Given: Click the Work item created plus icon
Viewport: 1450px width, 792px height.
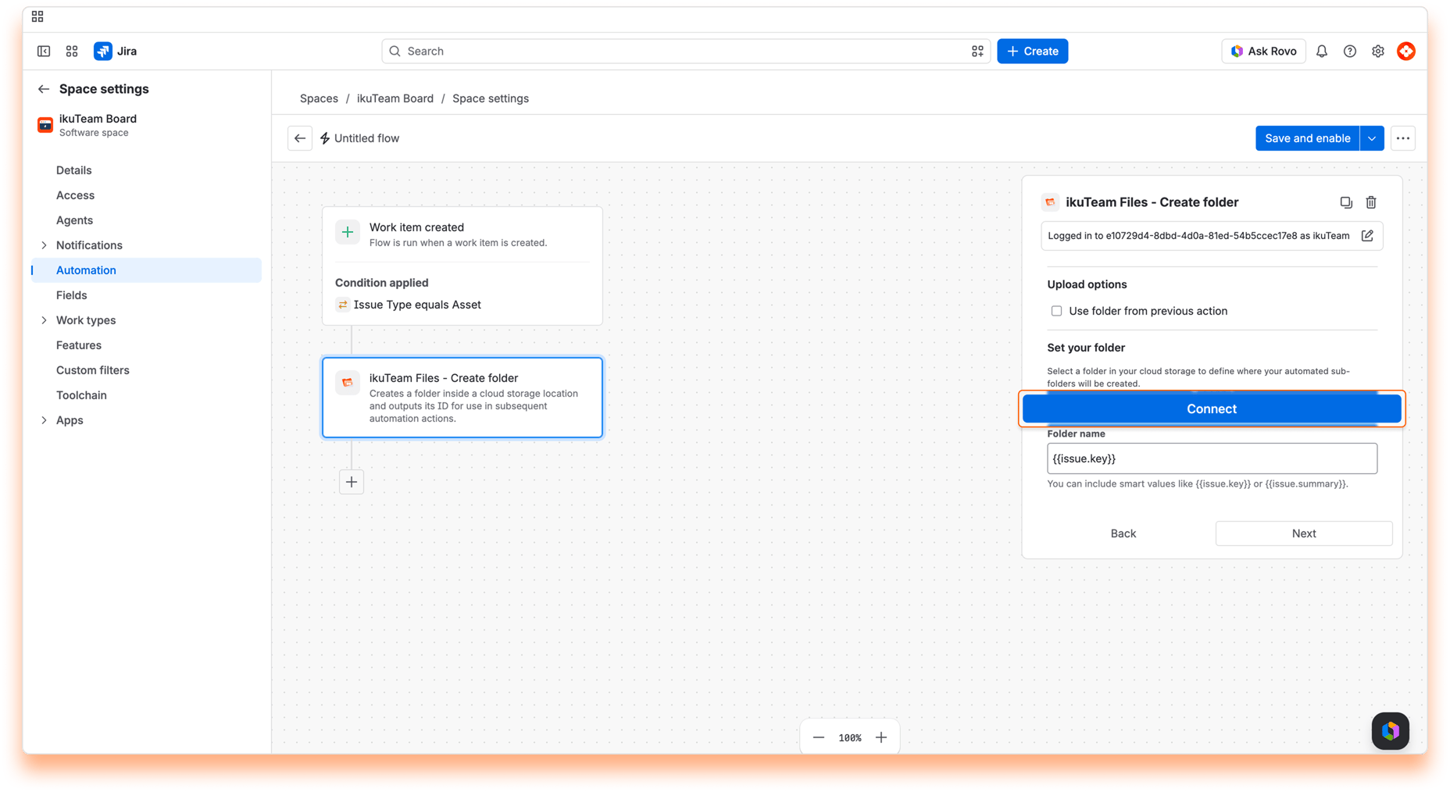Looking at the screenshot, I should pyautogui.click(x=348, y=232).
